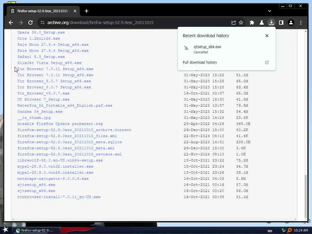Open the Extensions puzzle icon

252,23
